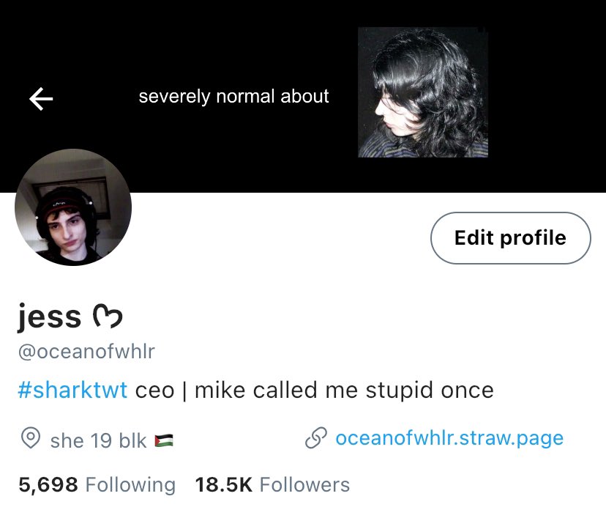
Task: Click the word "ceo" in bio
Action: 154,391
